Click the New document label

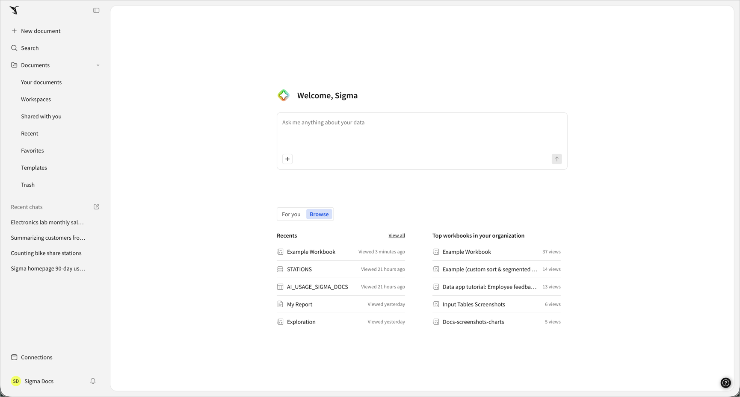(41, 31)
